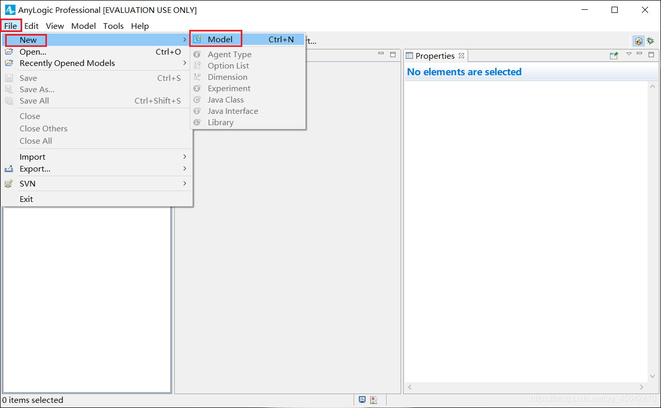Click the Library icon in submenu
The width and height of the screenshot is (661, 408).
click(197, 122)
